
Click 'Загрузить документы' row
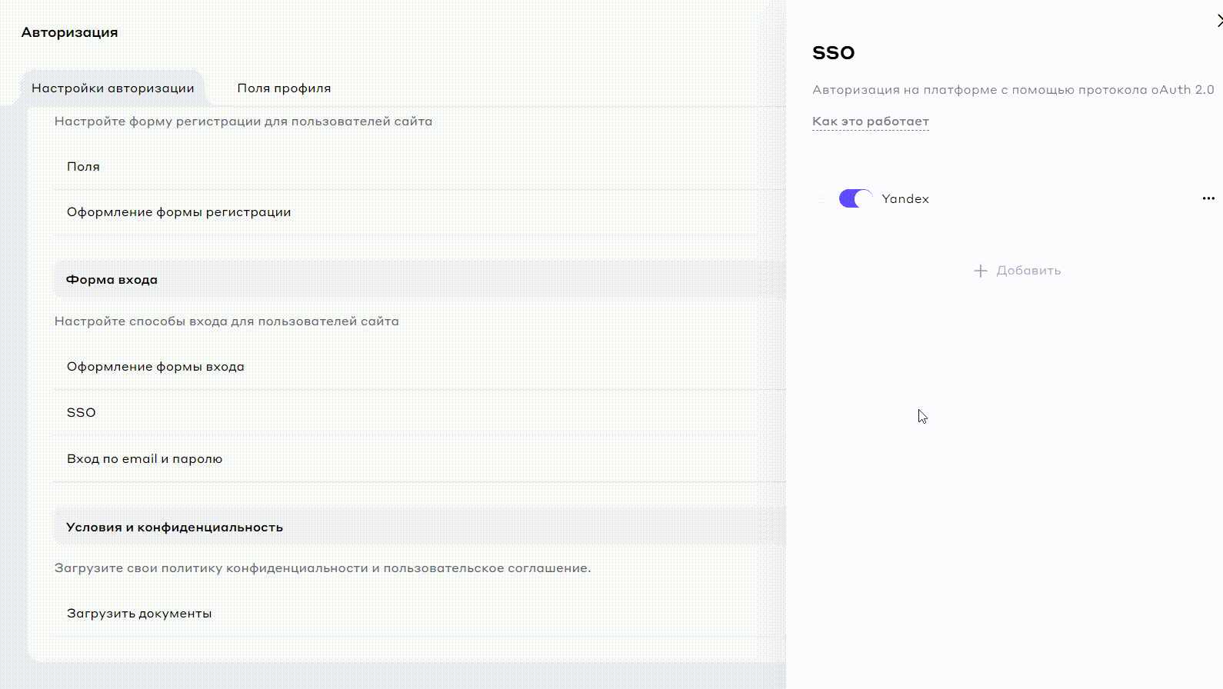tap(139, 614)
